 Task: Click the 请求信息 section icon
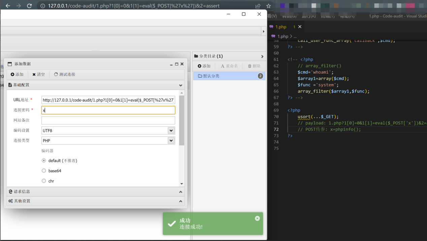point(10,191)
